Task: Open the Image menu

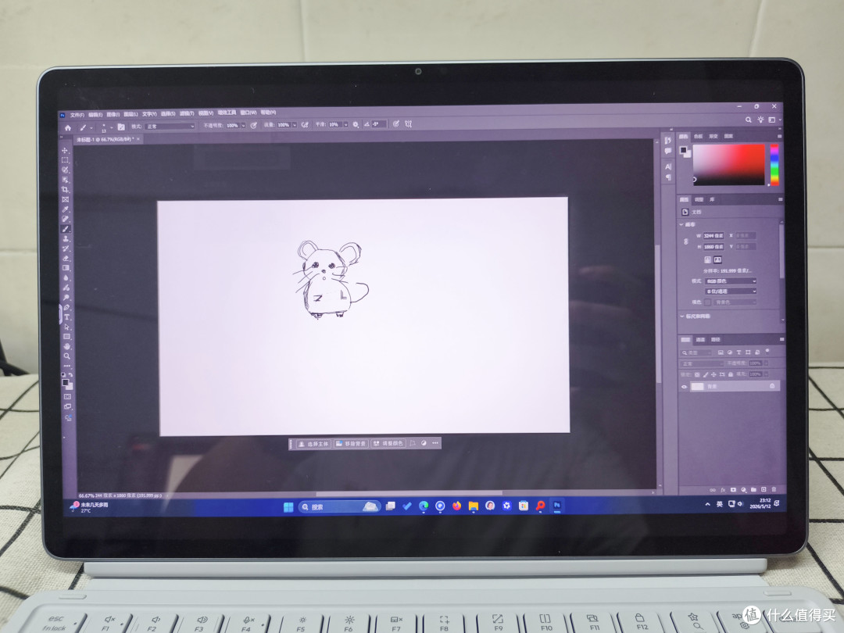Action: pyautogui.click(x=113, y=115)
